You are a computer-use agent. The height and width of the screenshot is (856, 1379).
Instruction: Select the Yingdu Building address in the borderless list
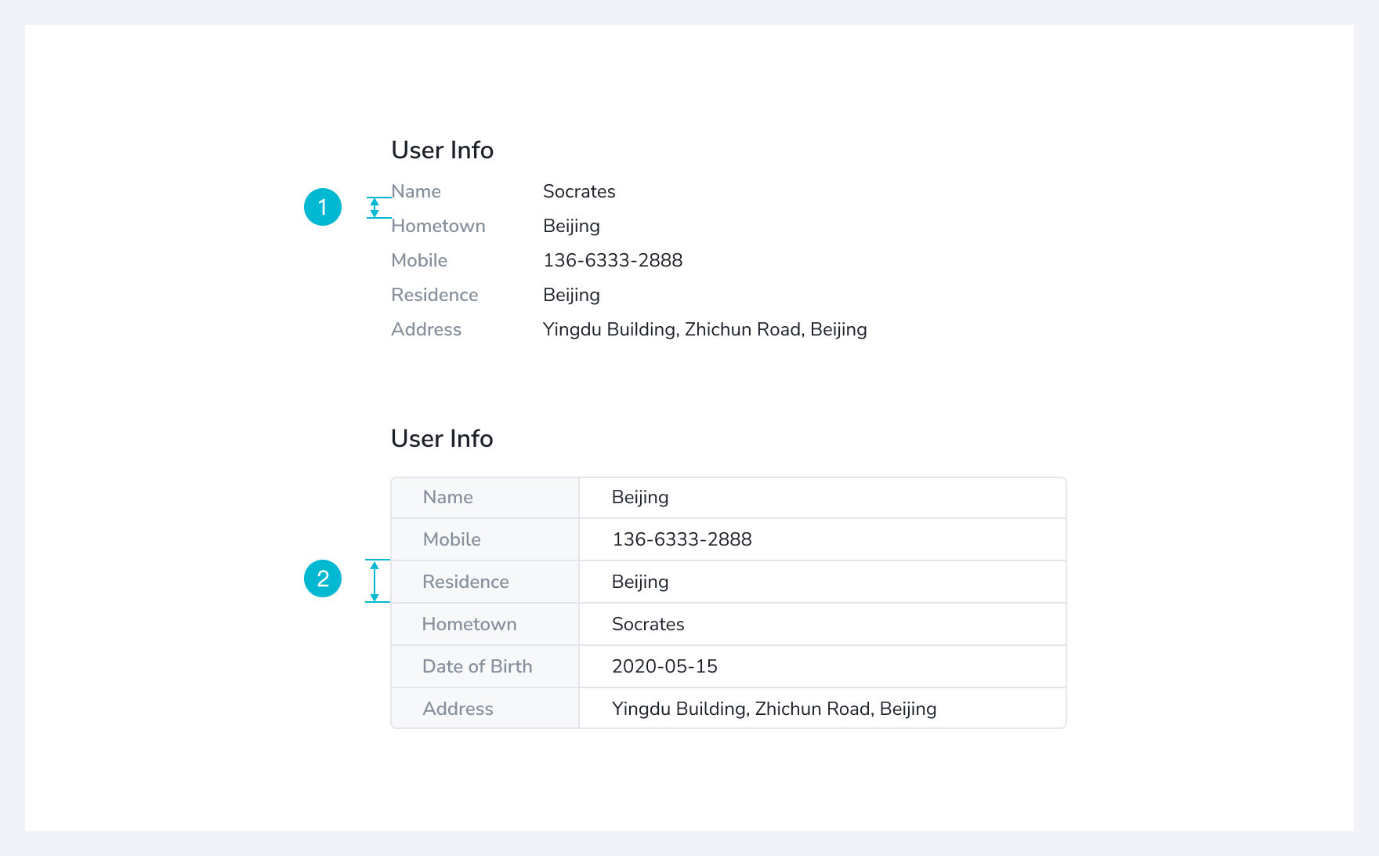(704, 329)
